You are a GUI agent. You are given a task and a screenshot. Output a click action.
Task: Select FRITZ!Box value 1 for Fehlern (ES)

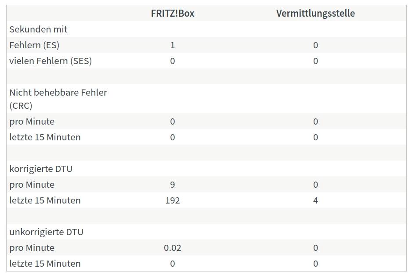[x=172, y=45]
